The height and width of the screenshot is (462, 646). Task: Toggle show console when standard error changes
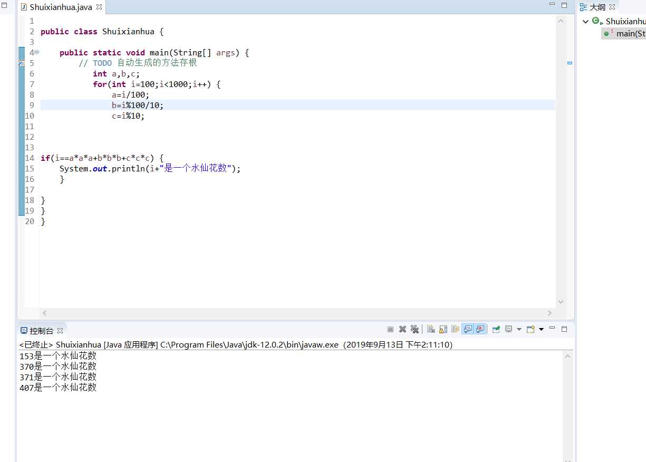coord(480,329)
